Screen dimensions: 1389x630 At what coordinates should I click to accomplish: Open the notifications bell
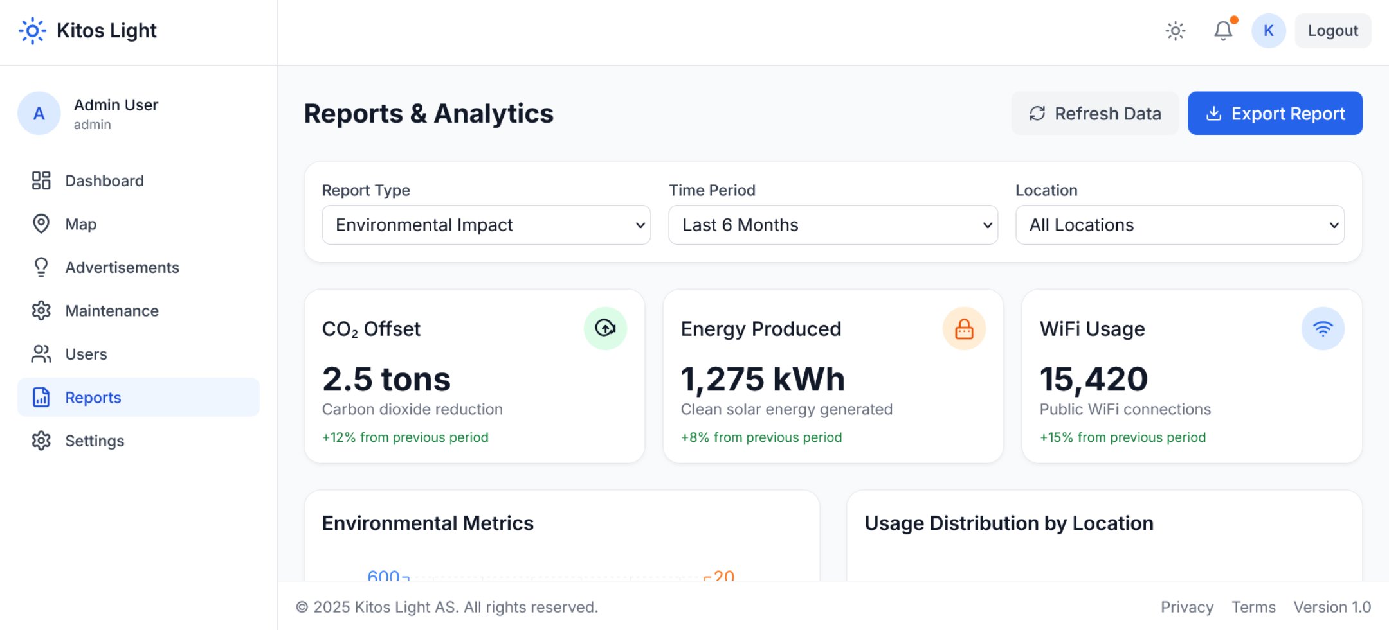coord(1221,30)
